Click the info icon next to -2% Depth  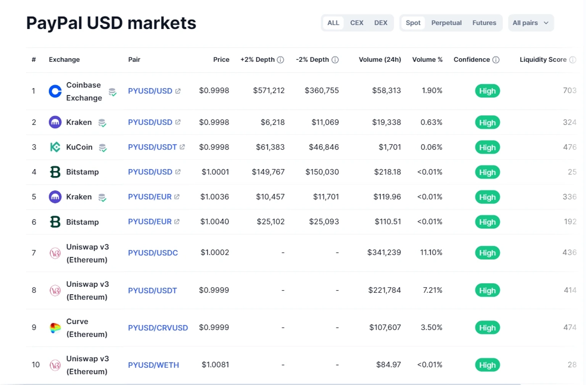335,60
